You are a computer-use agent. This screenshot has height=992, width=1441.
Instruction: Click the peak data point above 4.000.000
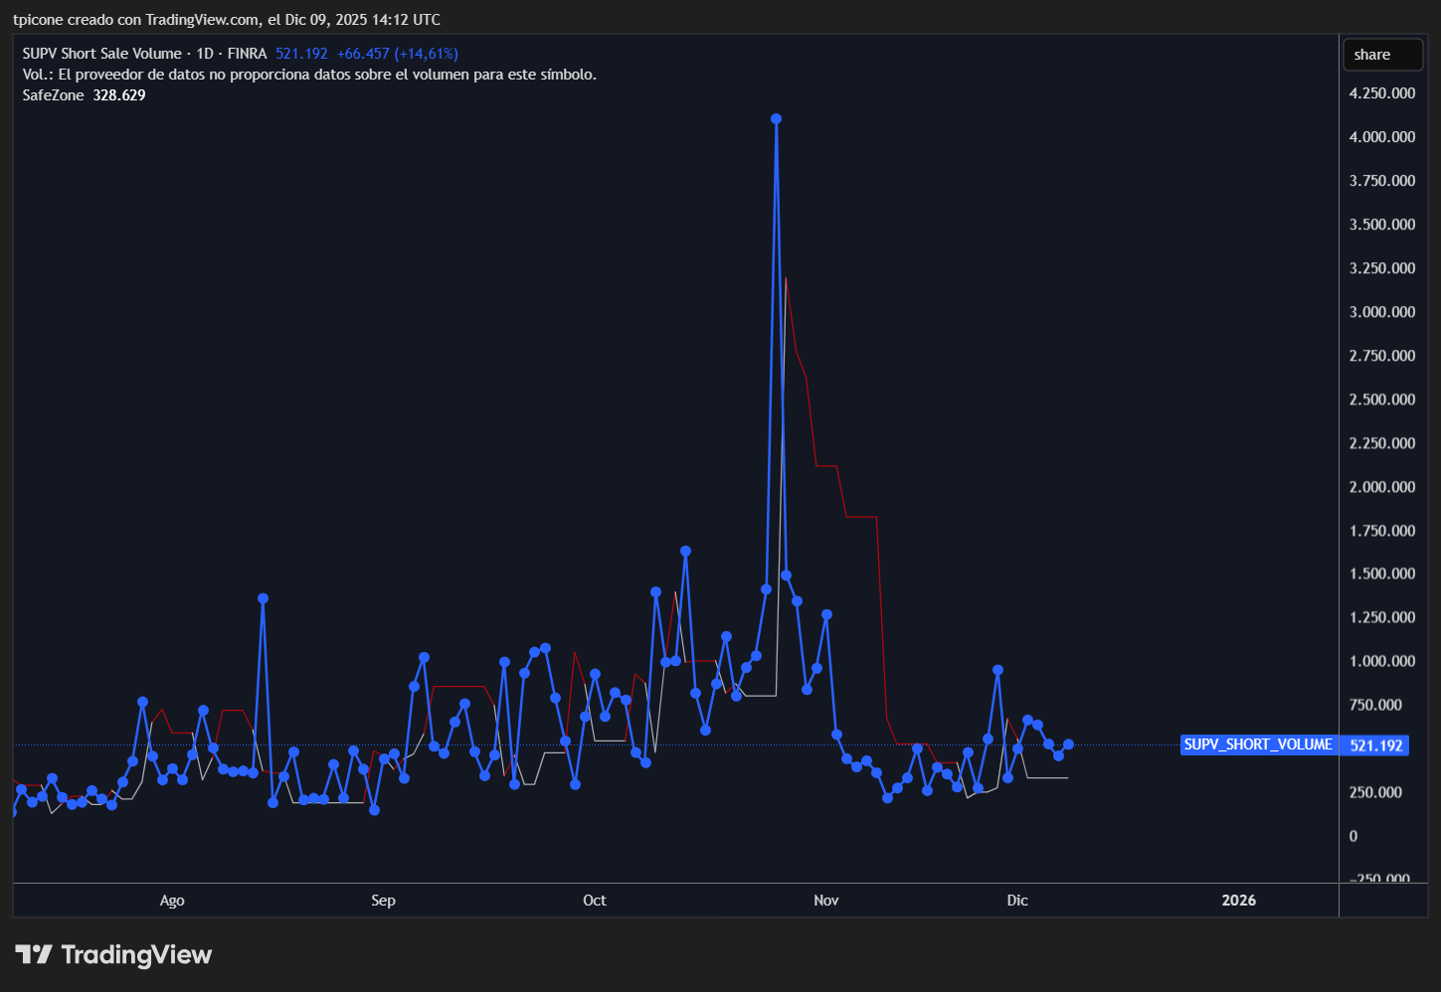tap(777, 118)
